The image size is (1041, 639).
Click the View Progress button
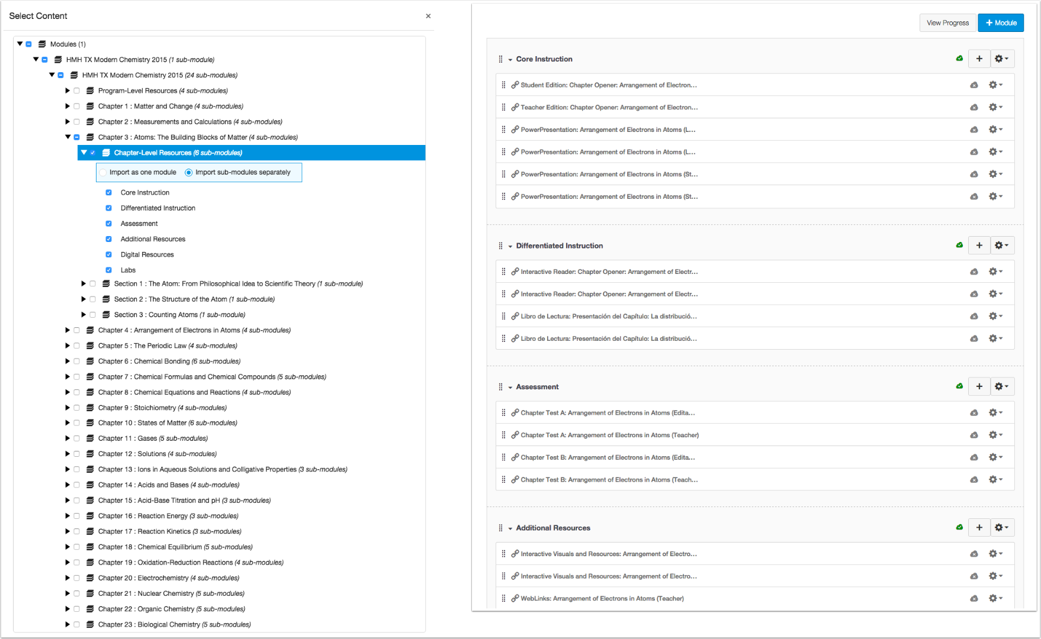click(947, 22)
